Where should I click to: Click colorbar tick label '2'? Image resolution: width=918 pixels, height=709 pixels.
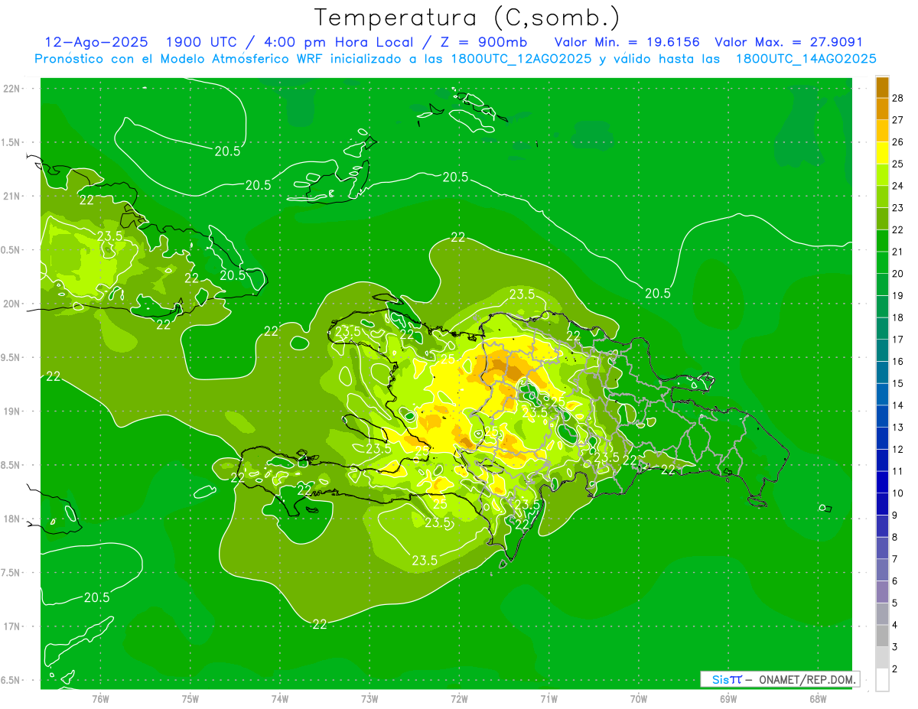[x=896, y=669]
